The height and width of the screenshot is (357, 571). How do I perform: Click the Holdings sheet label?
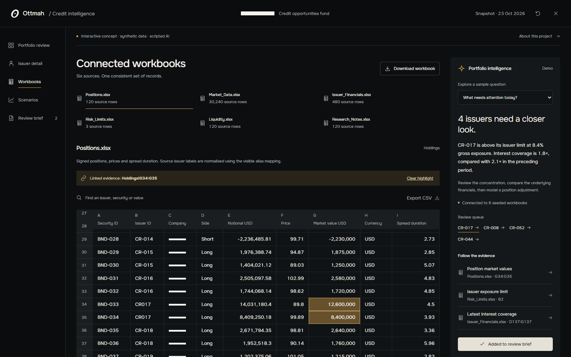[x=431, y=148]
